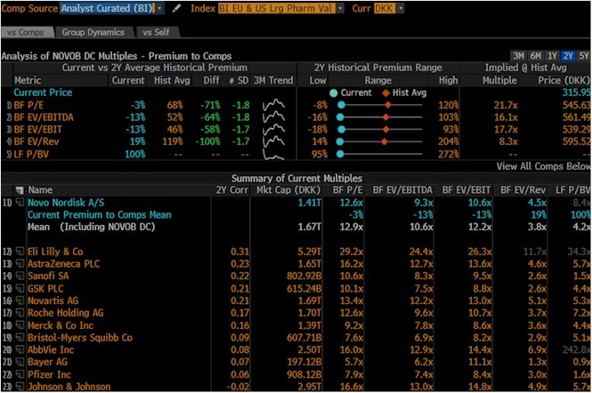Screen dimensions: 592x393
Task: Click the row icon for Johnson & Johnson
Action: point(20,387)
